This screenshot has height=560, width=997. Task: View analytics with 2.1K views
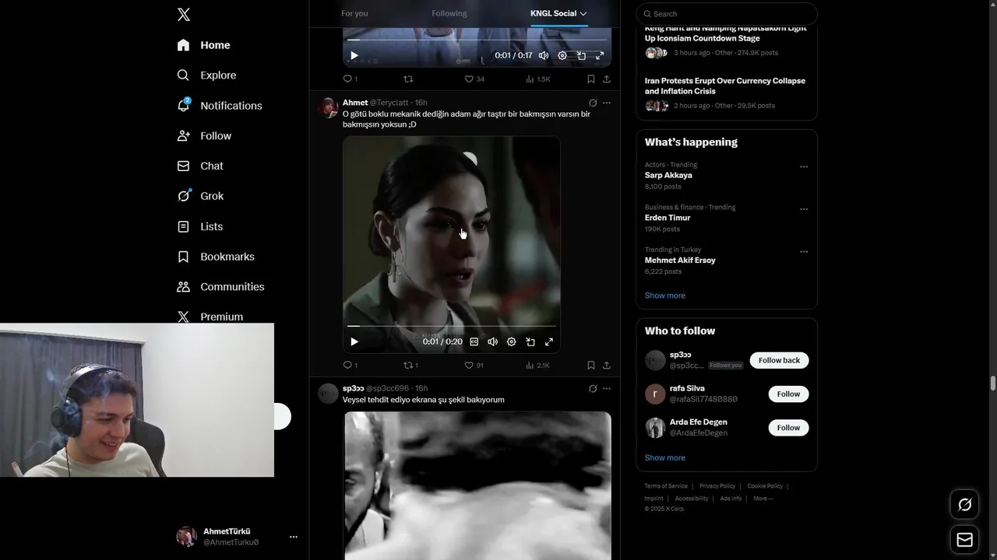coord(537,366)
